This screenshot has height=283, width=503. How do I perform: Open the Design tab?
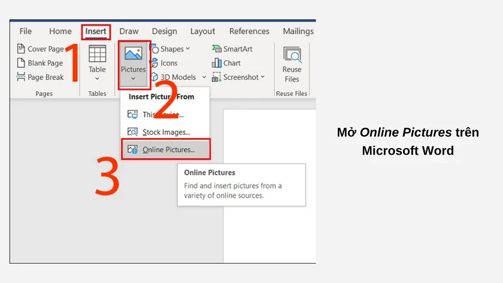coord(164,31)
